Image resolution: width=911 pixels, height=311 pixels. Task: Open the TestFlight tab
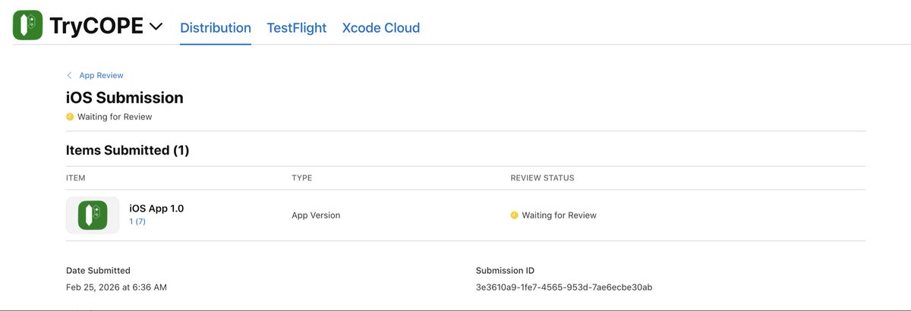coord(296,28)
